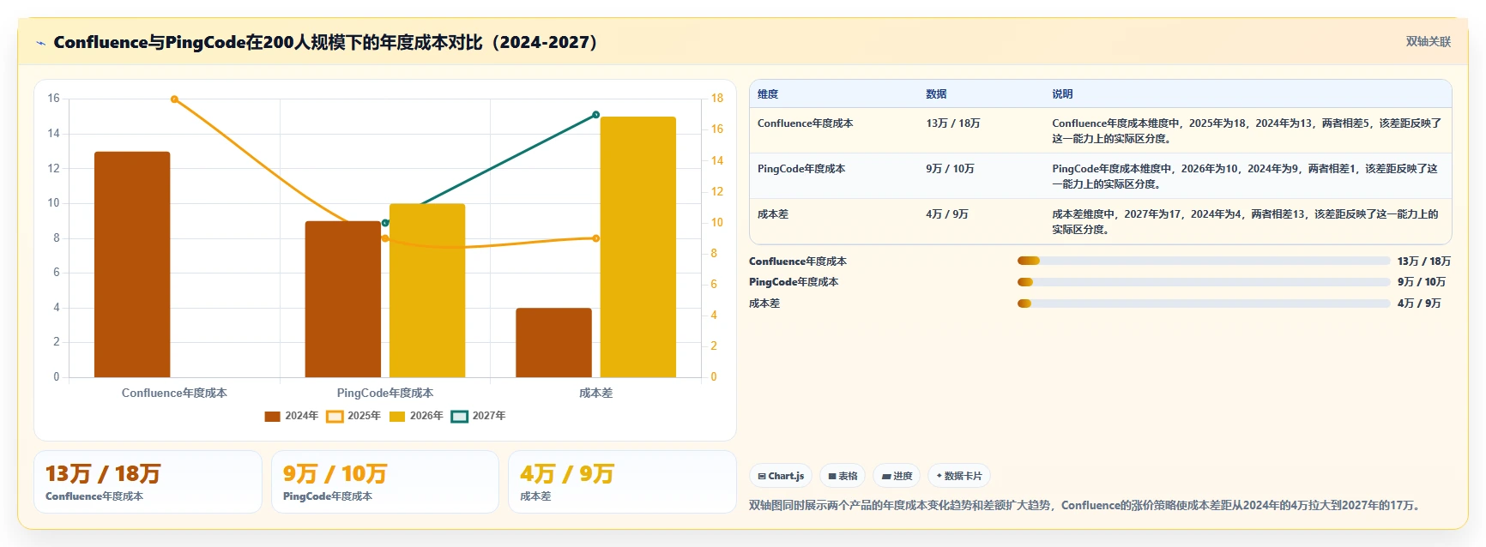
Task: Click the 16 tick on the left axis
Action: 53,99
